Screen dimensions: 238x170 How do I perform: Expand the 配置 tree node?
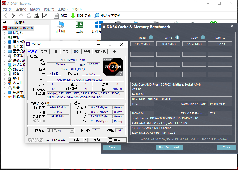(x=5, y=88)
